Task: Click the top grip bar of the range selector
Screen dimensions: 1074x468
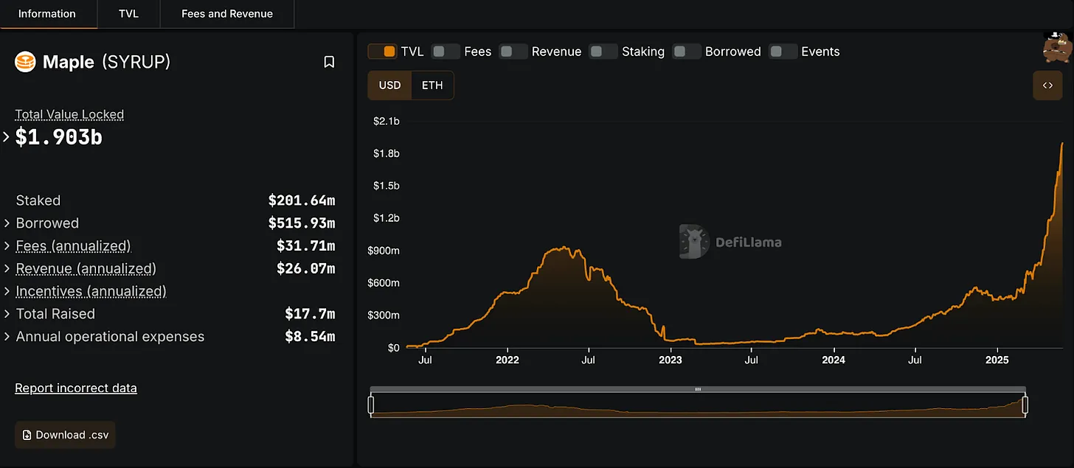Action: [x=698, y=389]
